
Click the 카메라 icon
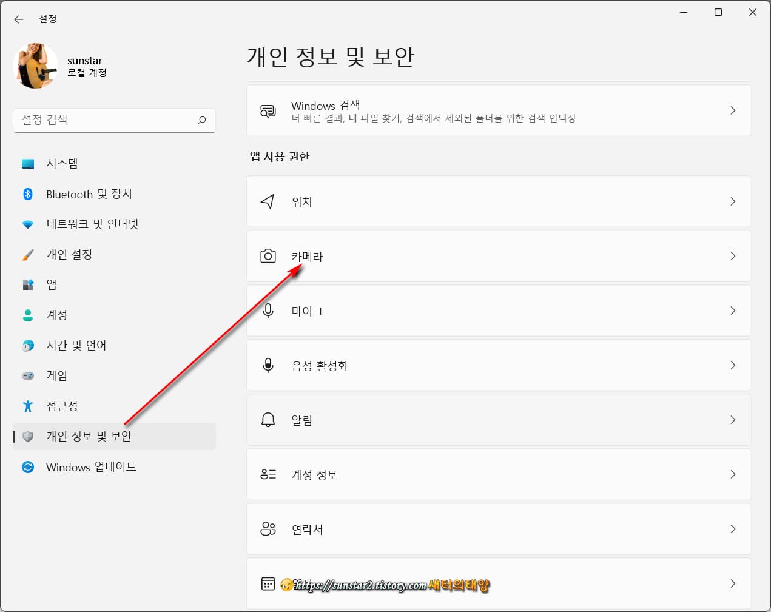click(268, 256)
